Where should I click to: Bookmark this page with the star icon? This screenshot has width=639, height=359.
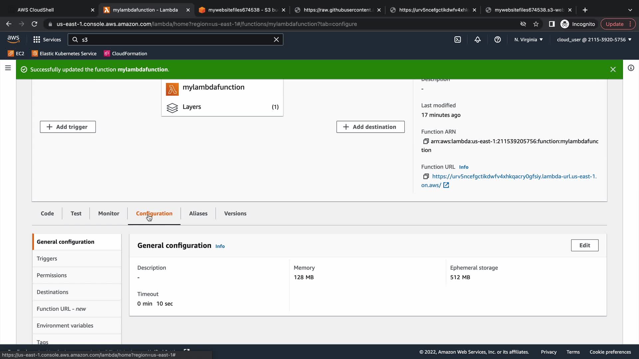536,24
